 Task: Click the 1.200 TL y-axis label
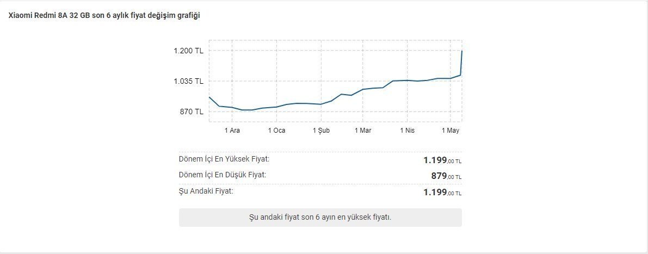click(x=188, y=51)
